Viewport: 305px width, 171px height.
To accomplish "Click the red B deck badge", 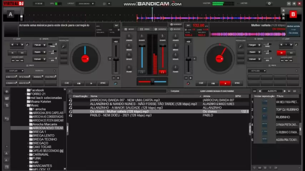I will [x=293, y=14].
